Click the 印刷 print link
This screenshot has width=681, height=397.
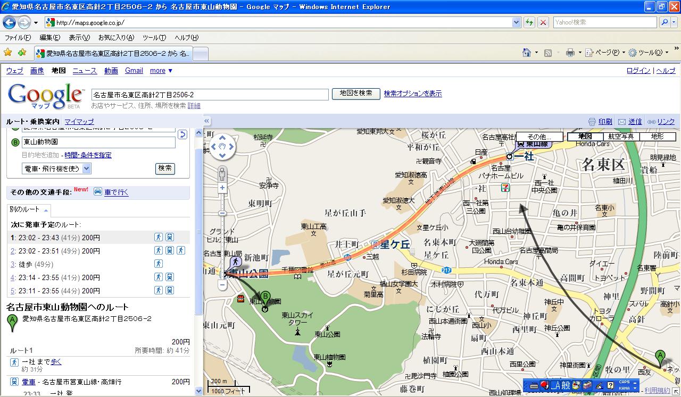(605, 122)
